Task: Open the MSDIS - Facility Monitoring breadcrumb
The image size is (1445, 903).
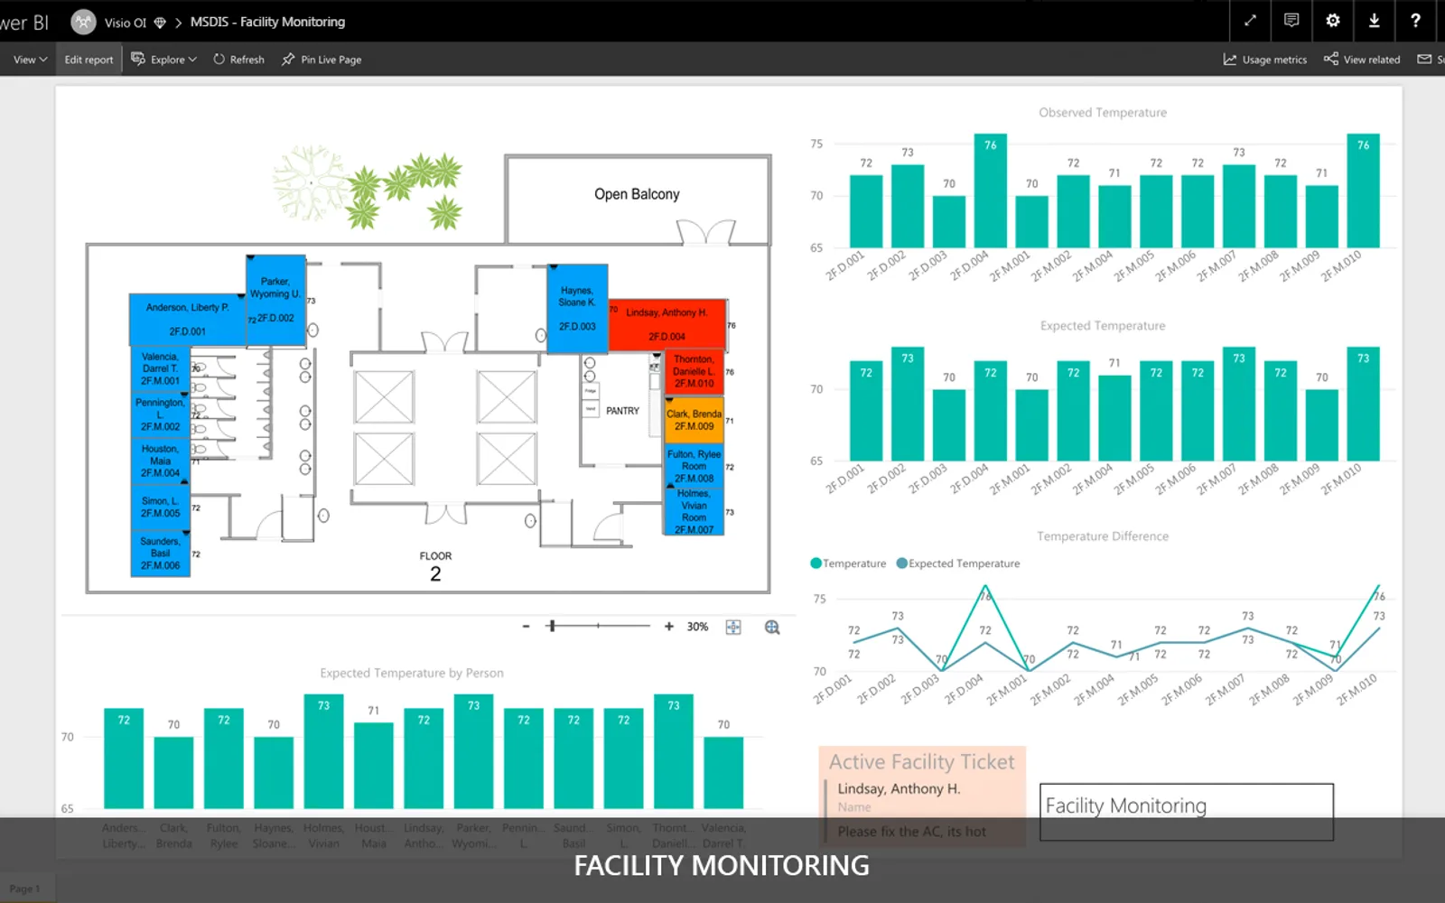Action: pyautogui.click(x=267, y=22)
